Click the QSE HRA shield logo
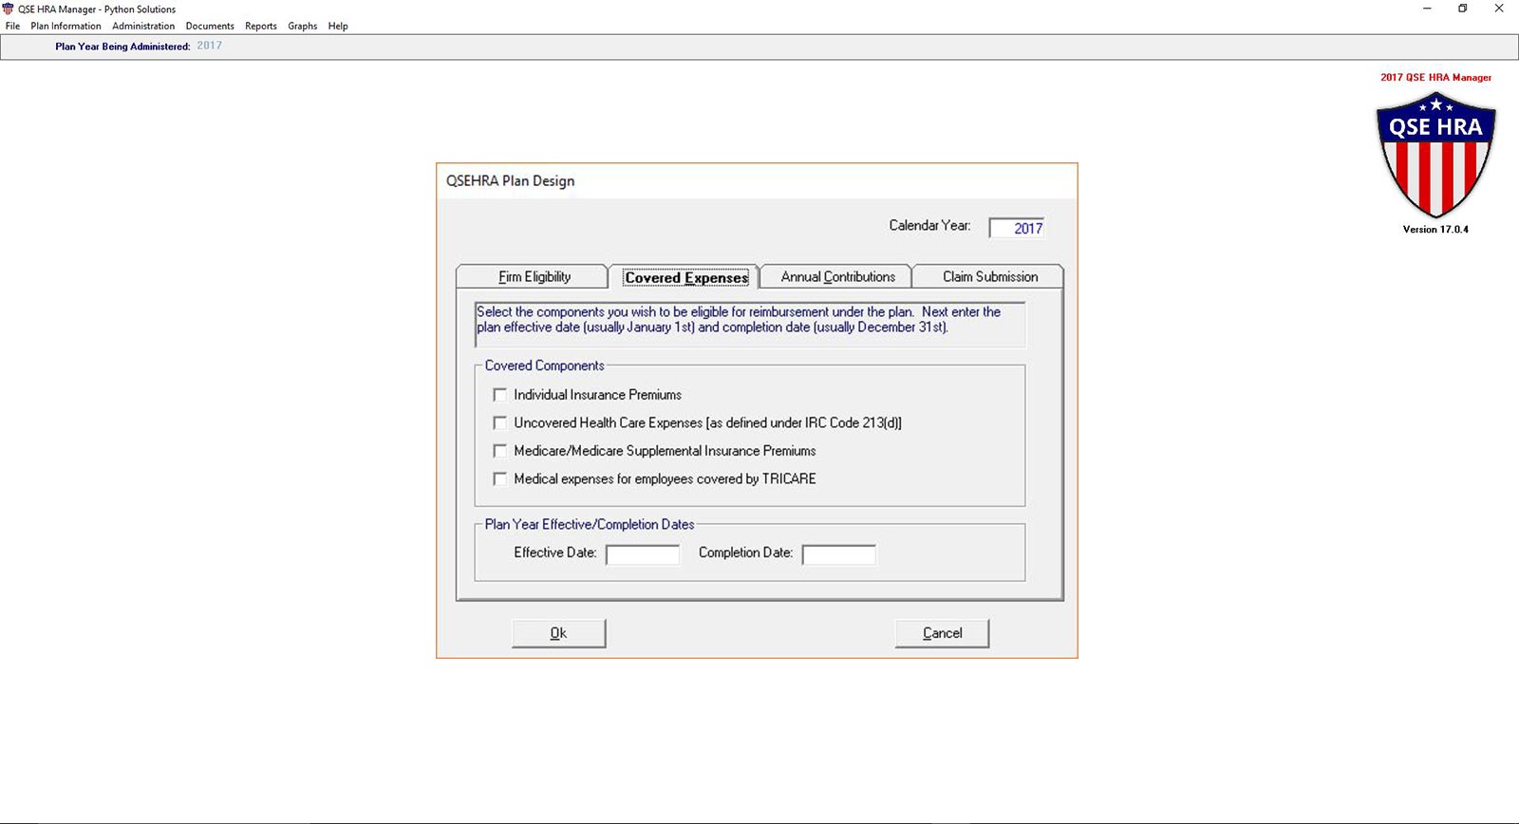Image resolution: width=1519 pixels, height=824 pixels. [x=1435, y=155]
